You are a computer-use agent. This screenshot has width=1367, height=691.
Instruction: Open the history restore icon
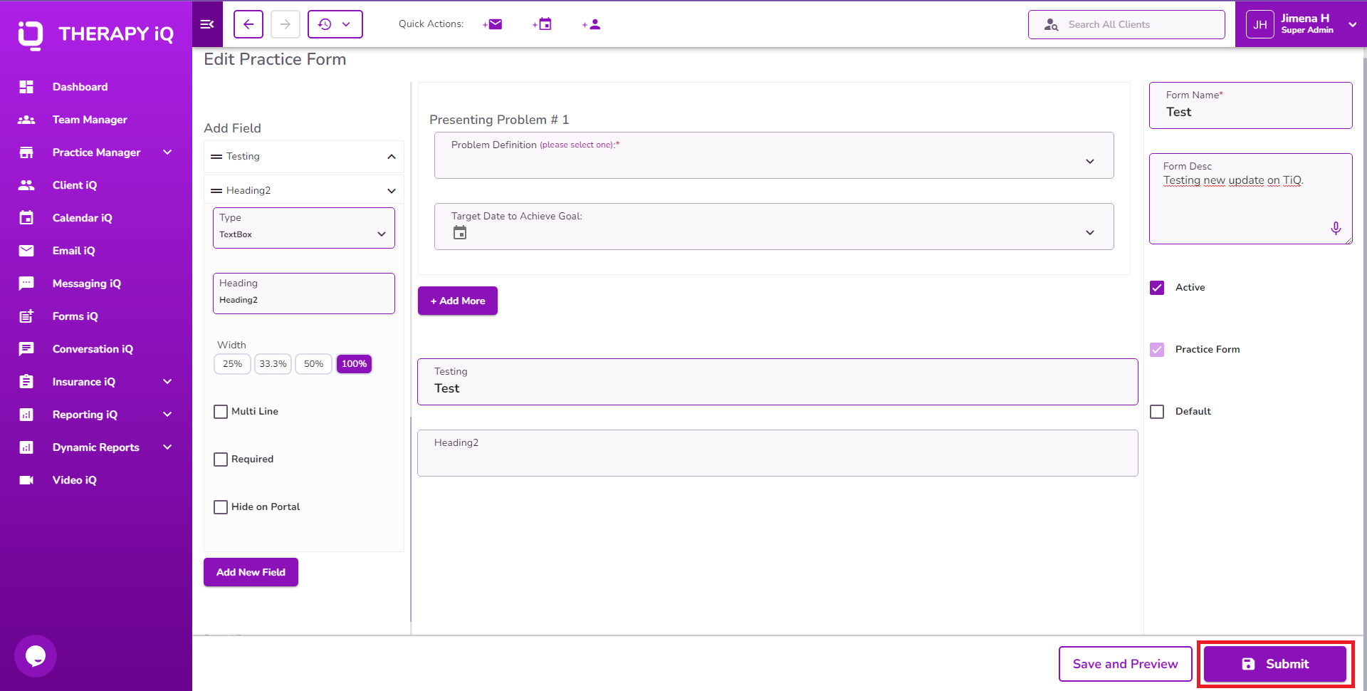tap(326, 24)
